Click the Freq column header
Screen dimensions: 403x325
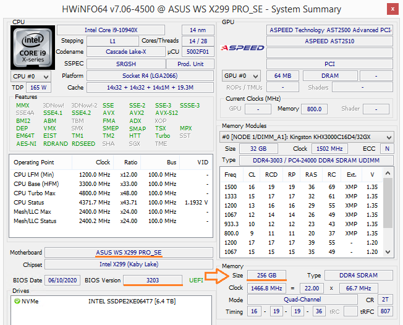coord(231,175)
